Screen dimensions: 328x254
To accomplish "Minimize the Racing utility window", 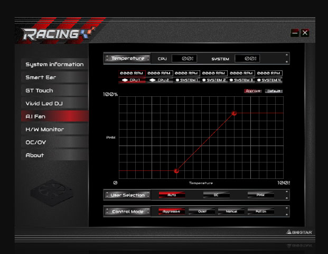I will [x=295, y=33].
